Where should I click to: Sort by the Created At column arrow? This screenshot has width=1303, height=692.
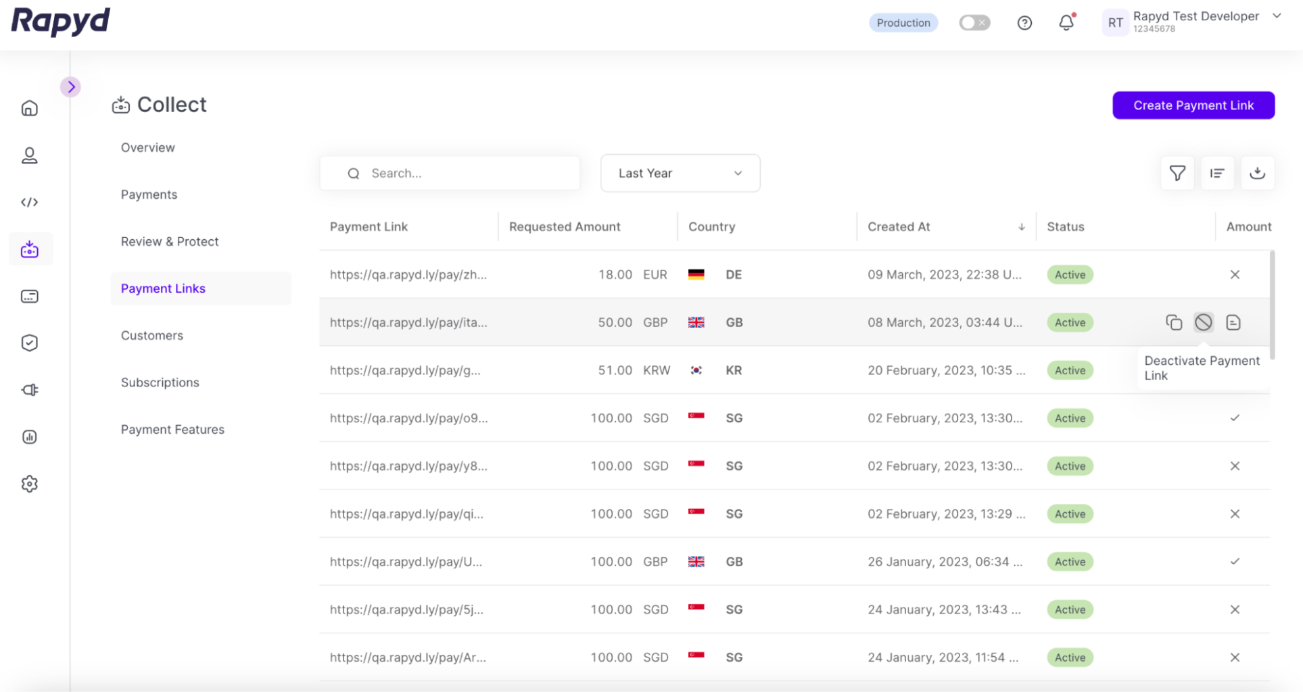(x=1021, y=227)
